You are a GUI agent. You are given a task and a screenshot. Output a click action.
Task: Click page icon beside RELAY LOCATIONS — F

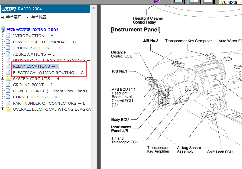[8, 66]
